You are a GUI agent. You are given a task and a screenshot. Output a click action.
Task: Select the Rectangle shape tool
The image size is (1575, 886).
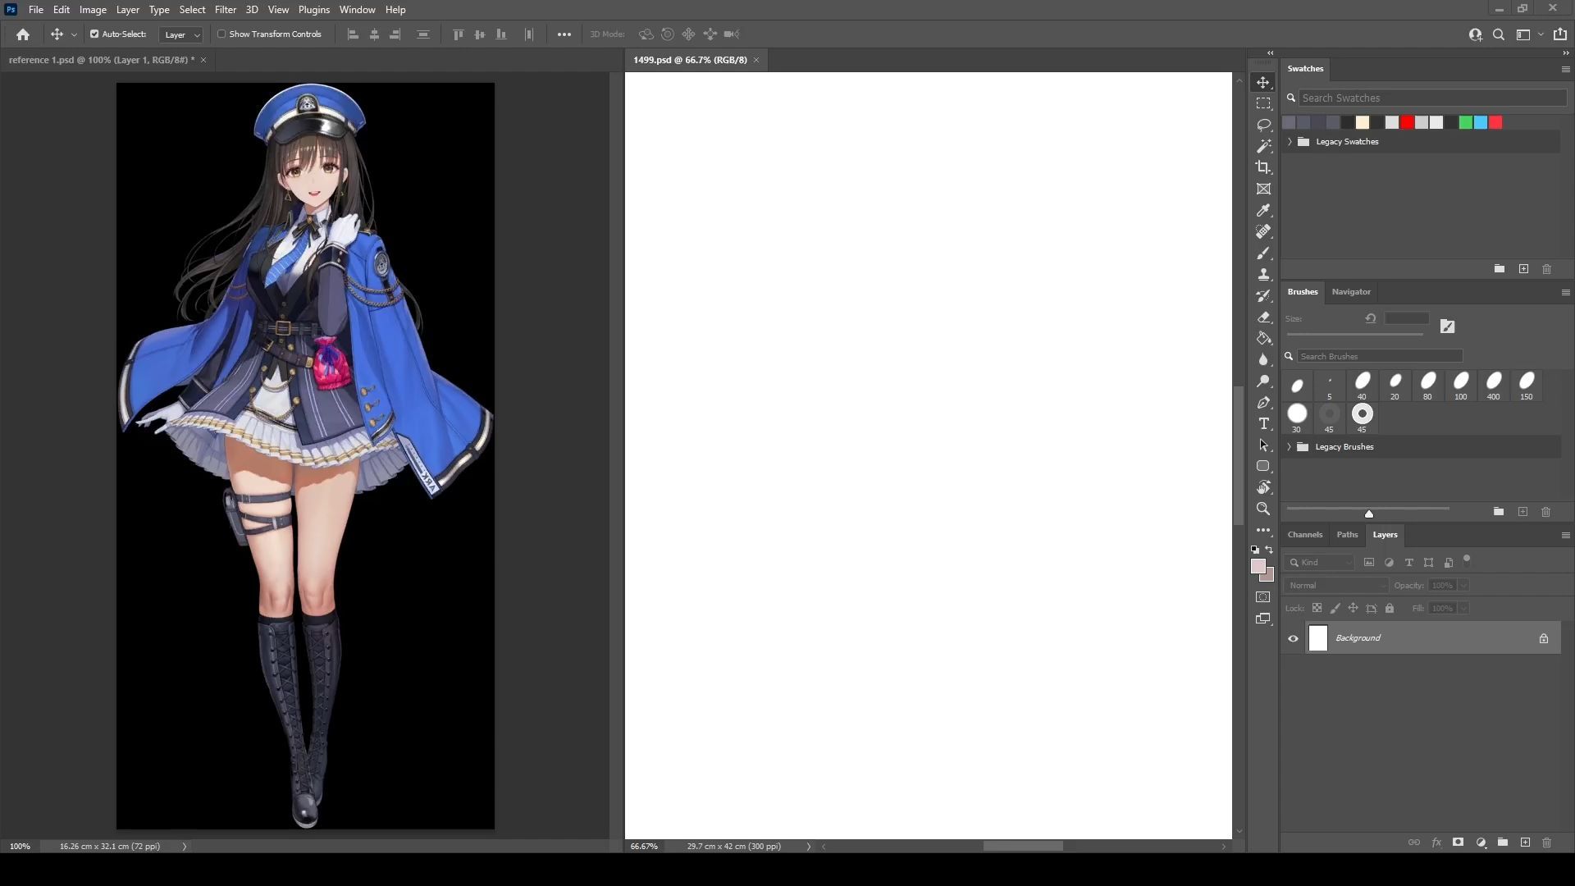click(x=1263, y=466)
